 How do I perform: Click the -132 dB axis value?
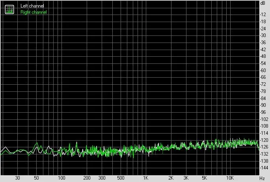tap(264, 154)
